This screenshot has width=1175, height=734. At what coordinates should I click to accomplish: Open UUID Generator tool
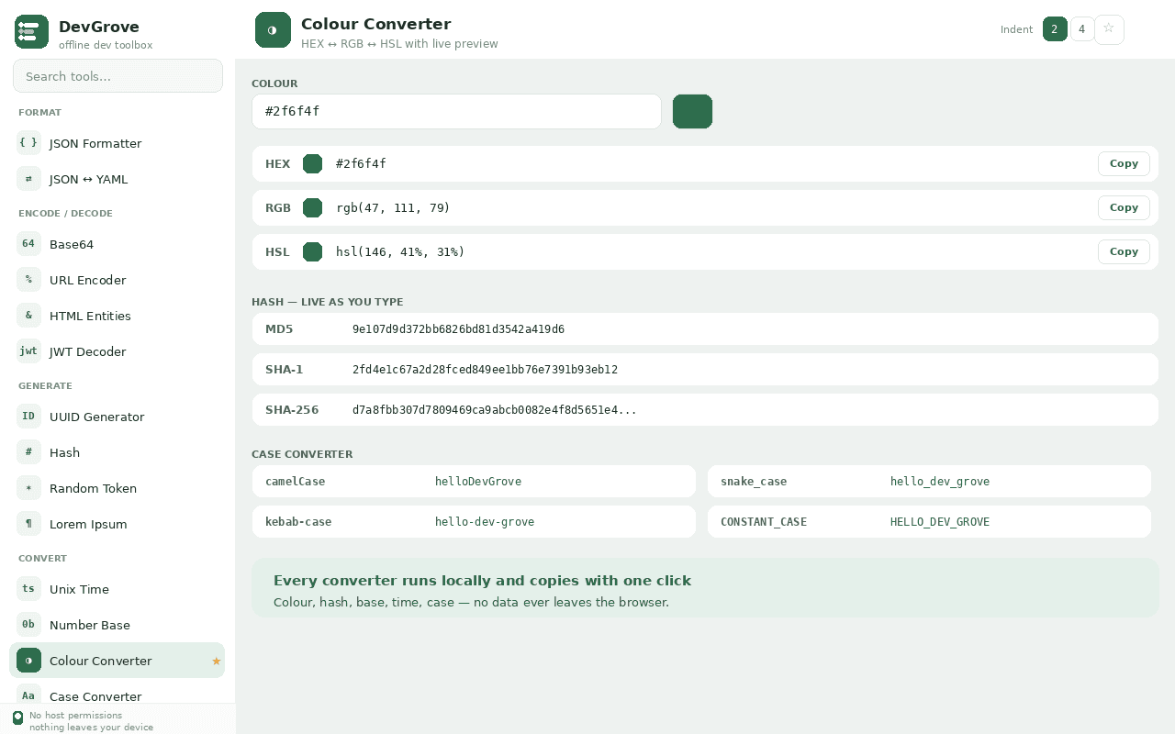pos(117,417)
